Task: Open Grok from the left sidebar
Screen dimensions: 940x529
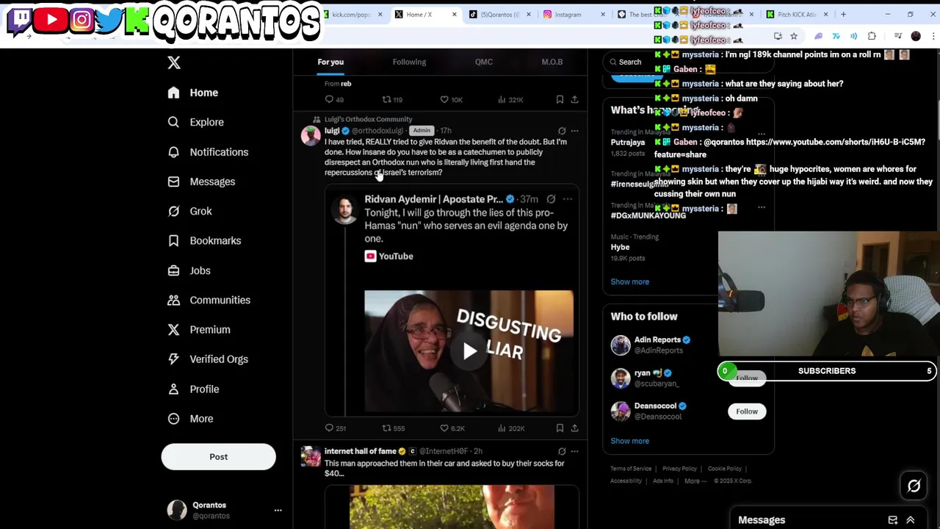Action: pyautogui.click(x=192, y=211)
